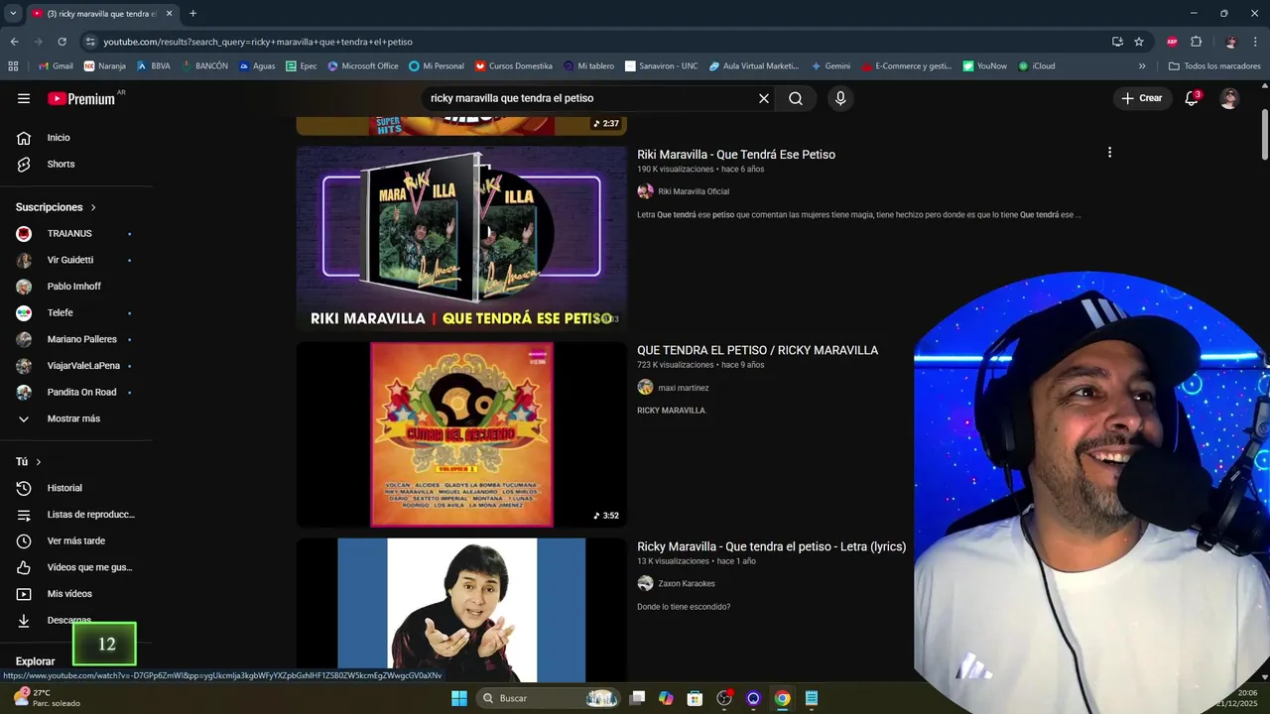Image resolution: width=1270 pixels, height=714 pixels.
Task: Open Task View on taskbar
Action: point(637,698)
